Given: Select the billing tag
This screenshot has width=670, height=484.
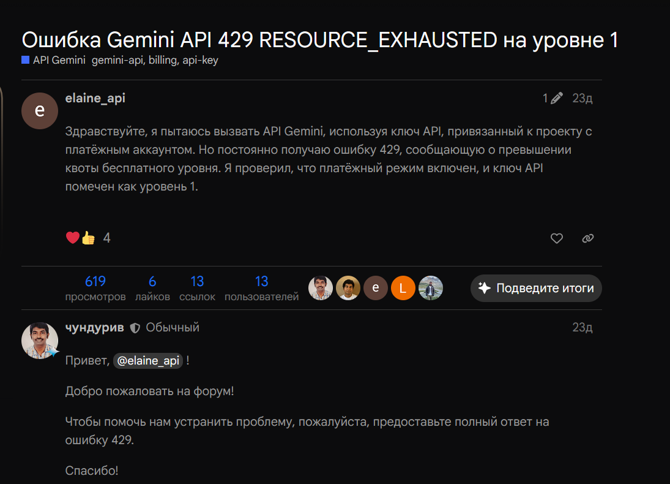Looking at the screenshot, I should click(x=163, y=60).
